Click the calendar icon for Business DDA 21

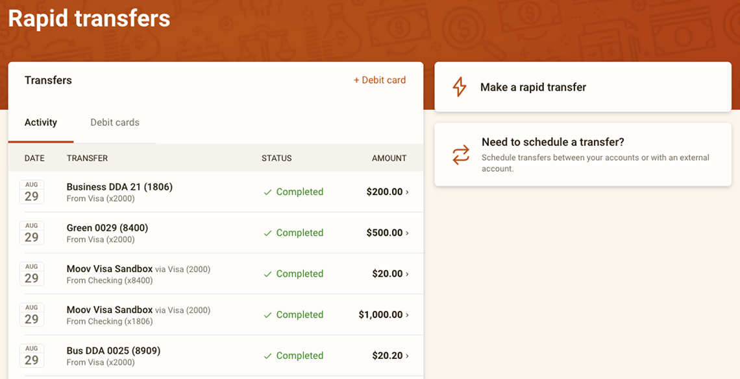pyautogui.click(x=32, y=192)
